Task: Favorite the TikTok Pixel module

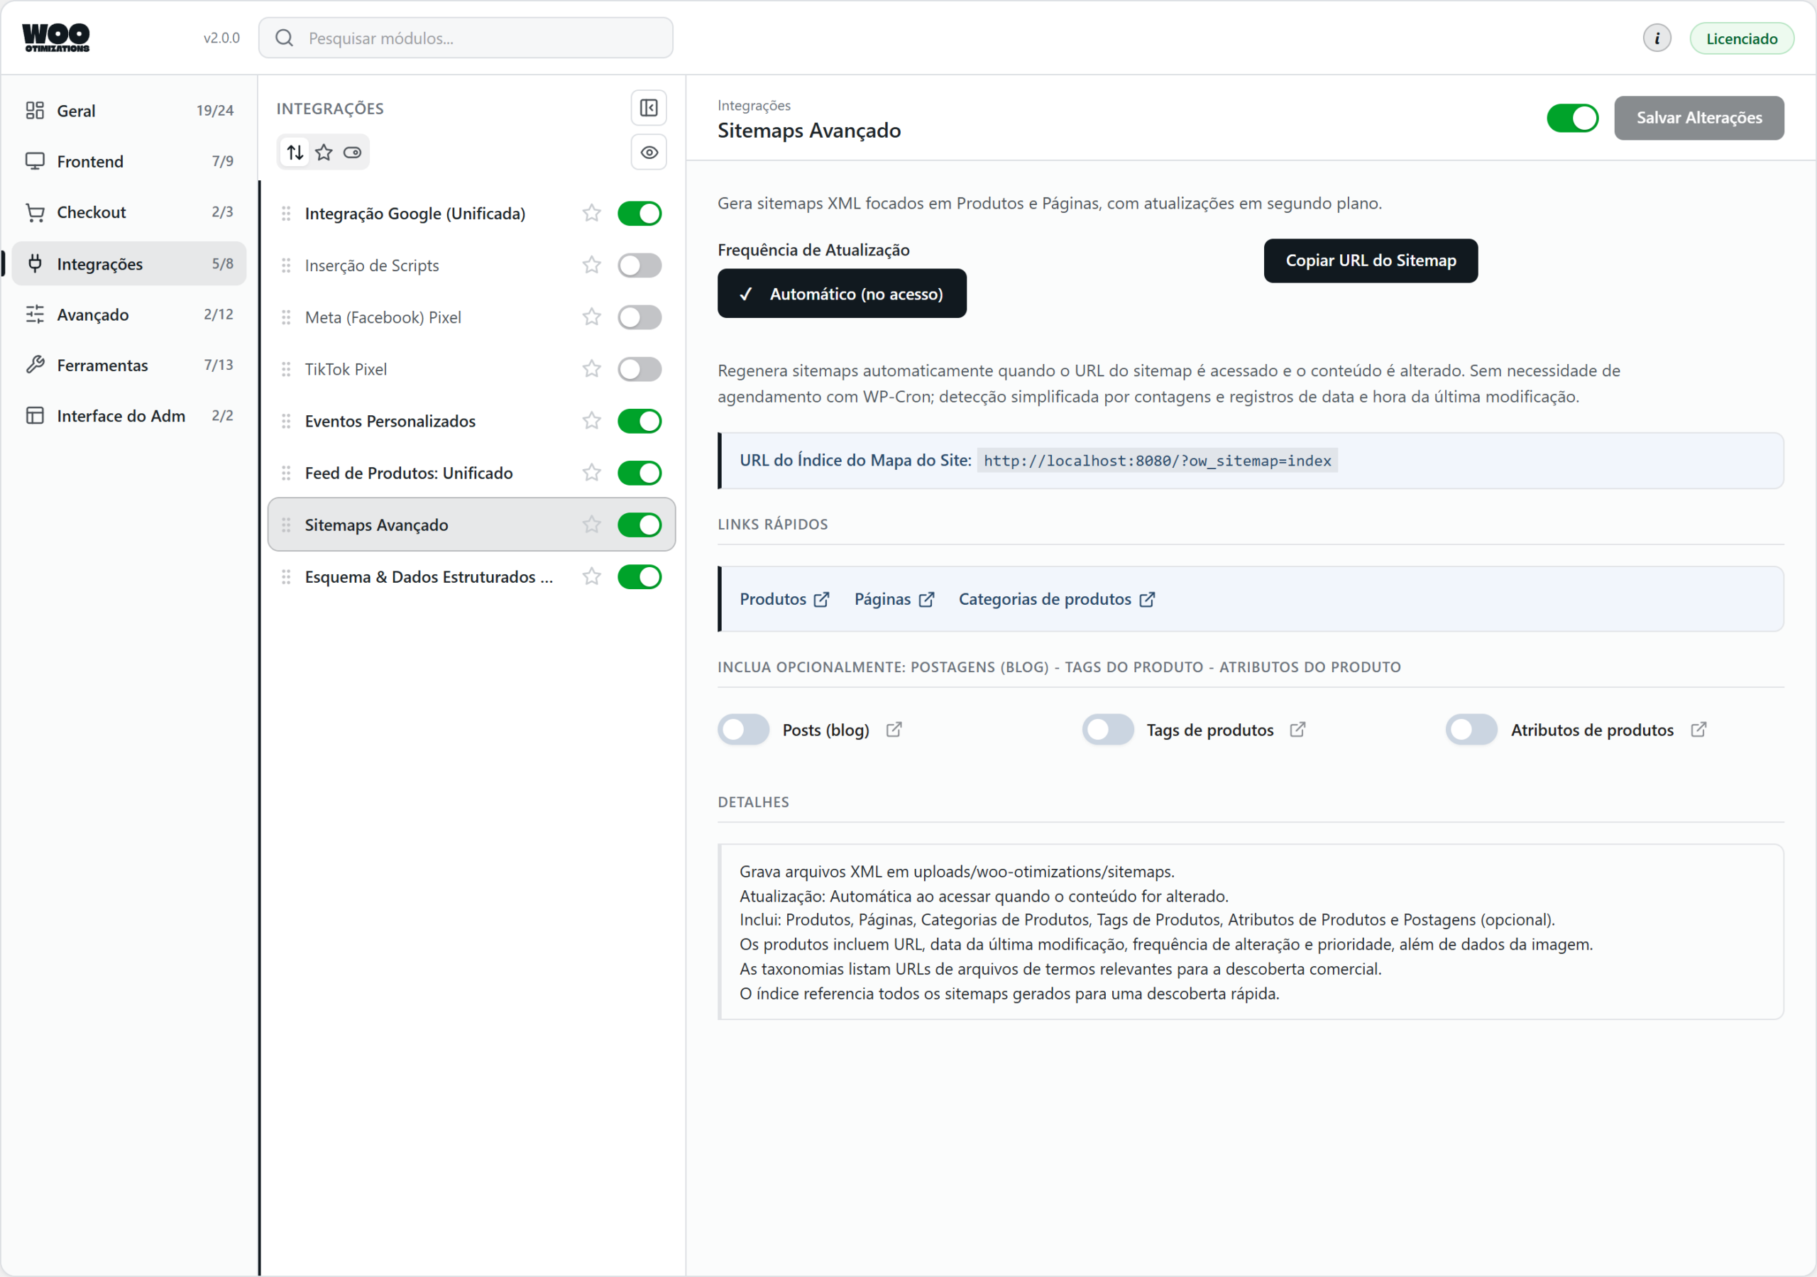Action: point(591,369)
